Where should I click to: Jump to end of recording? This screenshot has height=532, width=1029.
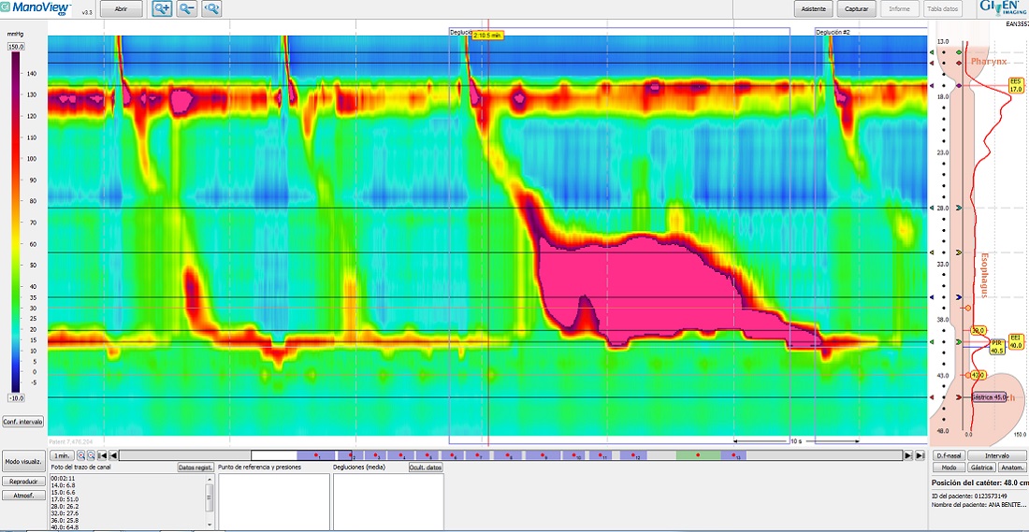click(x=920, y=455)
